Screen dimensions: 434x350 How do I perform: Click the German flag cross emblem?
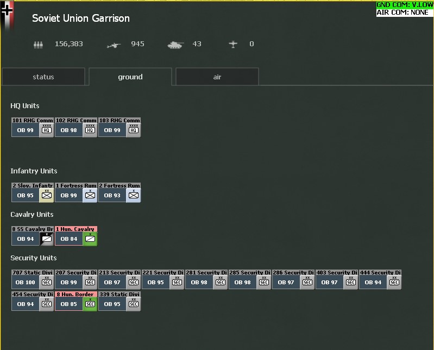point(7,10)
